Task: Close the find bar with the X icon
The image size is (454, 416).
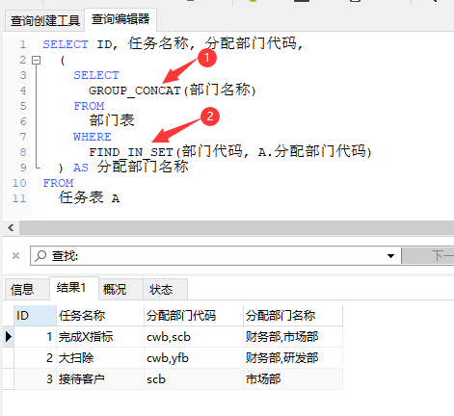Action: click(15, 256)
